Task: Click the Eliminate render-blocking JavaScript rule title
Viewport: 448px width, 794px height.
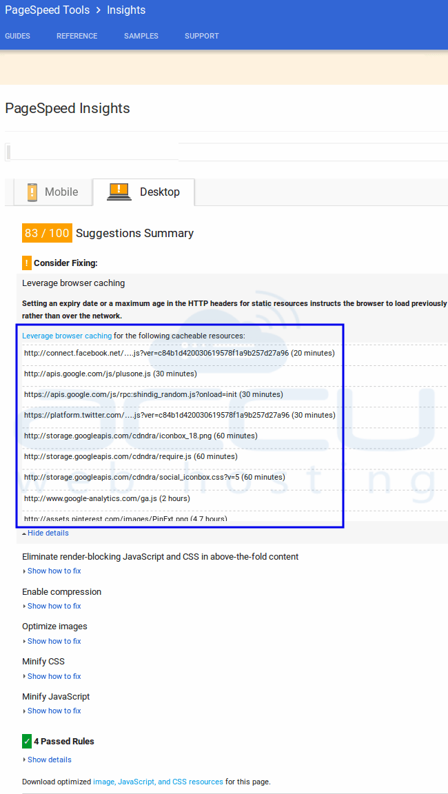Action: click(x=161, y=556)
